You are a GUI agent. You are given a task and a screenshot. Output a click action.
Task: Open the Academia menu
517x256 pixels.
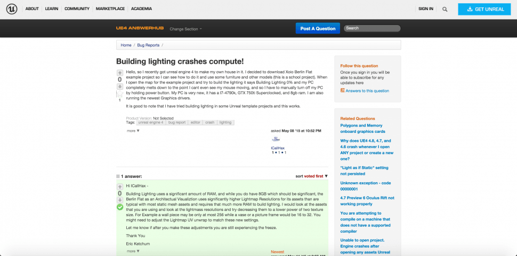click(141, 9)
